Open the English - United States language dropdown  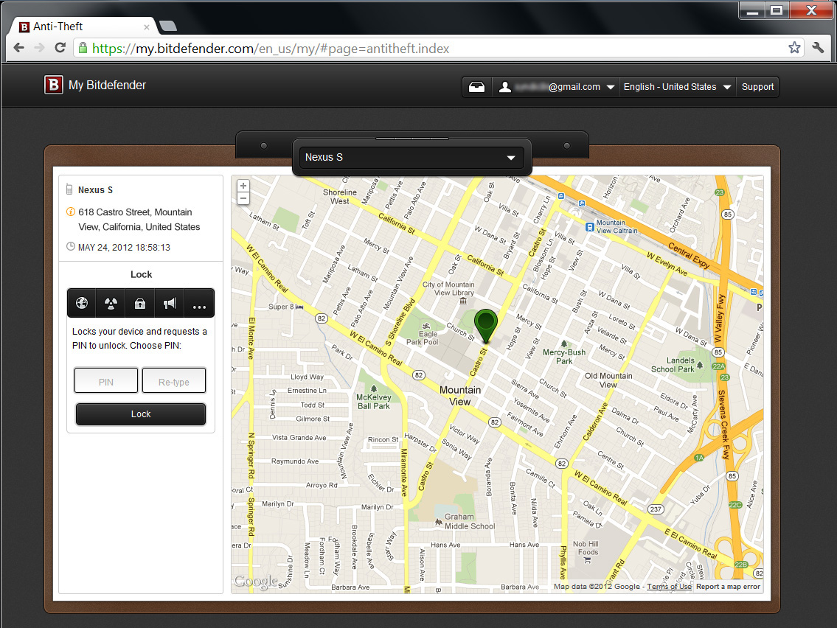[x=677, y=87]
